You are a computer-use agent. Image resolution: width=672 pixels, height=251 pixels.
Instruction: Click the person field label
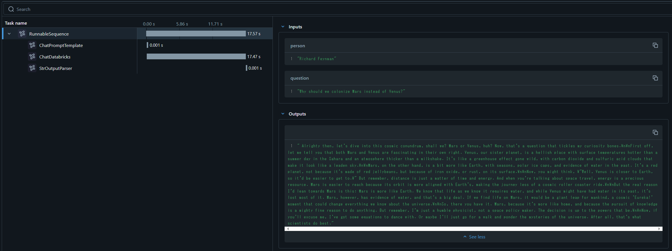[298, 46]
